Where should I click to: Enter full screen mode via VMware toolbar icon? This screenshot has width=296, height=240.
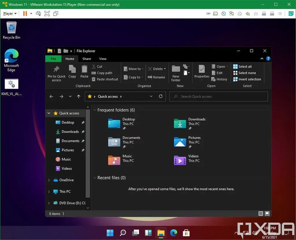point(47,13)
